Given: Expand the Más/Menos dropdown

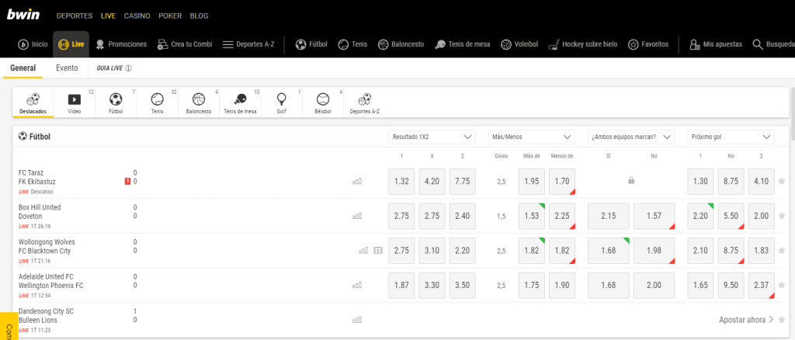Looking at the screenshot, I should (531, 137).
